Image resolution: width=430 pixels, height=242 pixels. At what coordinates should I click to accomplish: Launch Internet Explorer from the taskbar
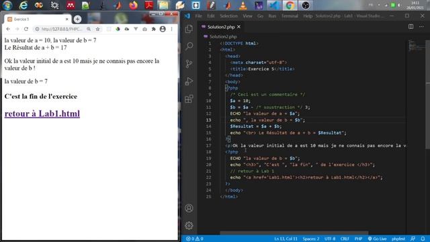(x=24, y=5)
